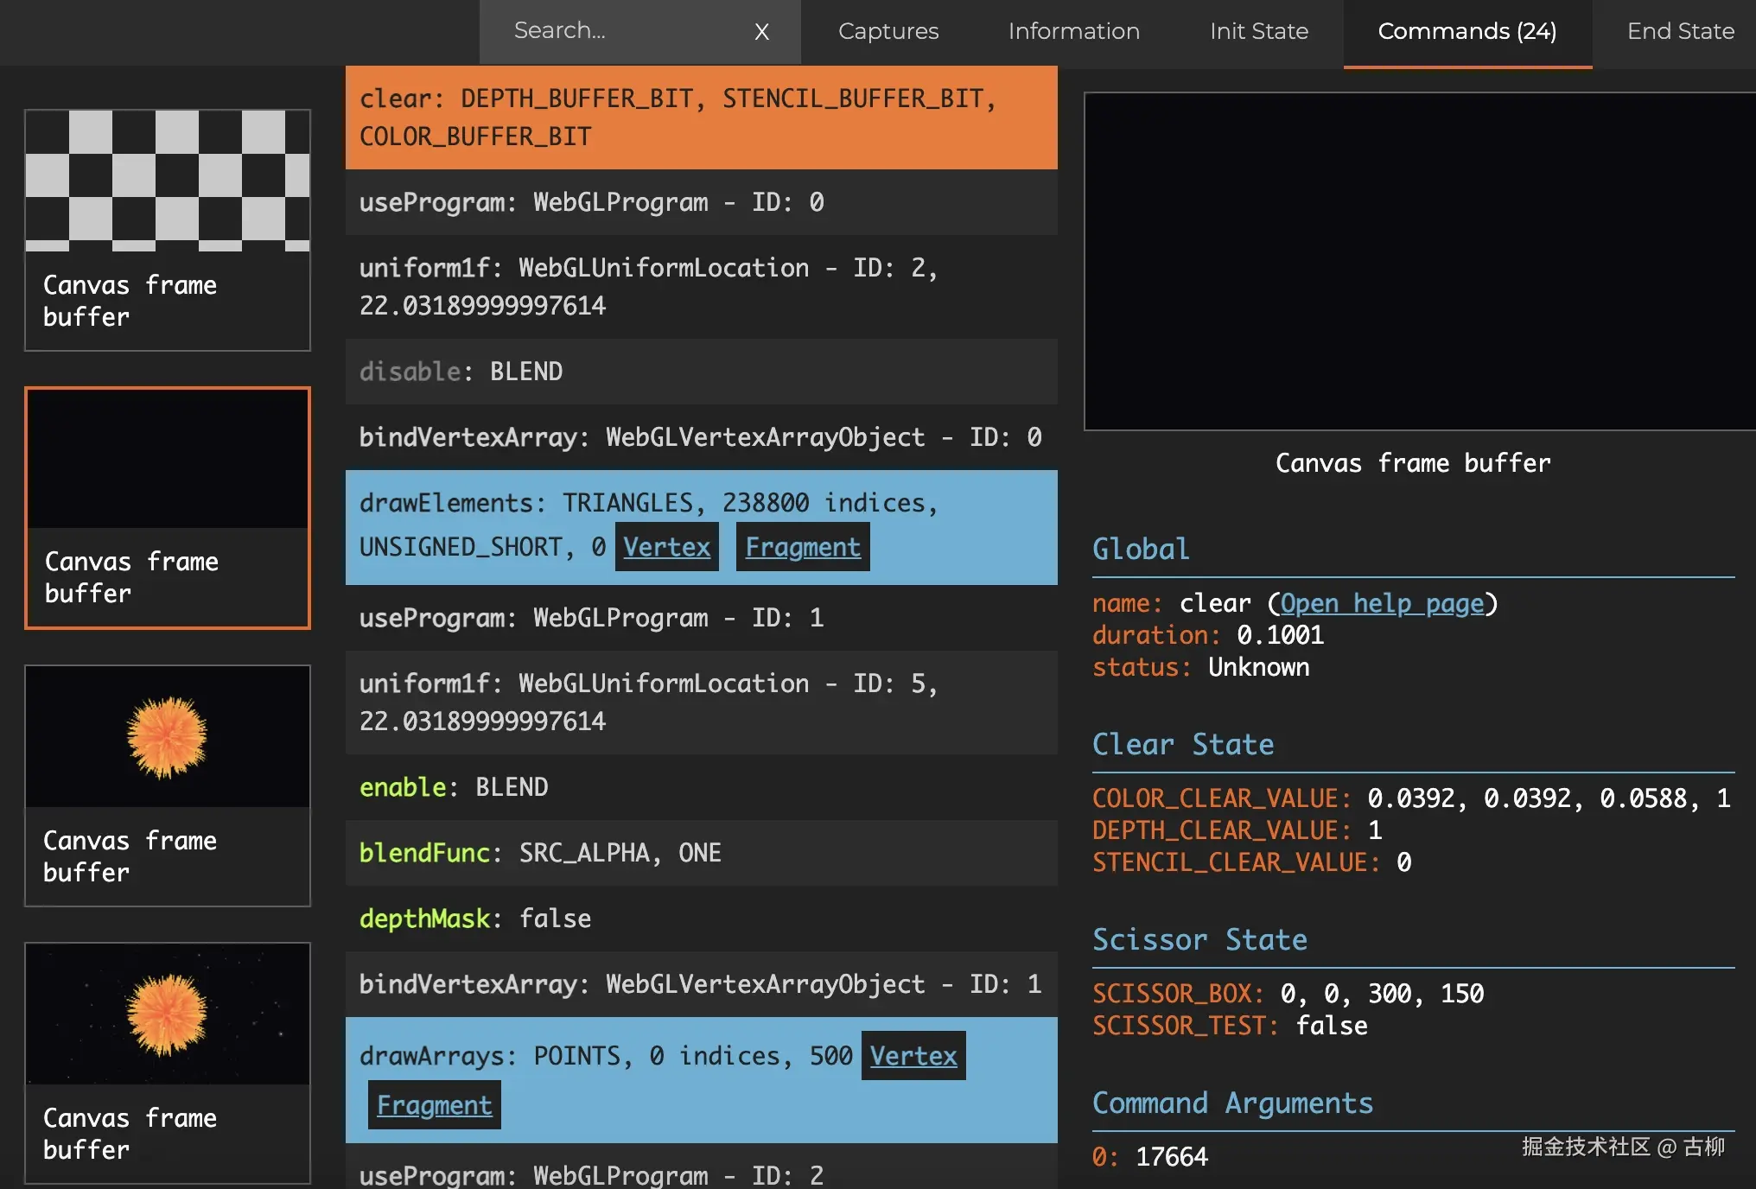Select the depthMask false command
Image resolution: width=1756 pixels, height=1189 pixels.
(x=701, y=919)
